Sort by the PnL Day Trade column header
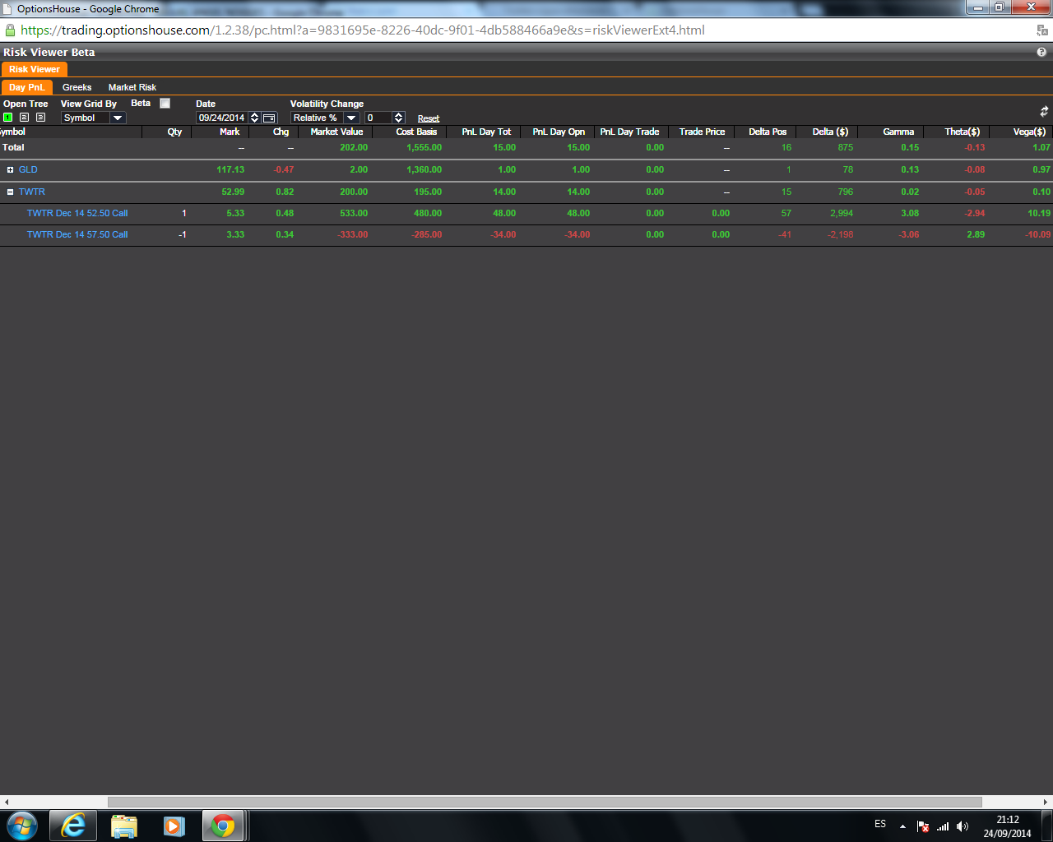 coord(629,132)
